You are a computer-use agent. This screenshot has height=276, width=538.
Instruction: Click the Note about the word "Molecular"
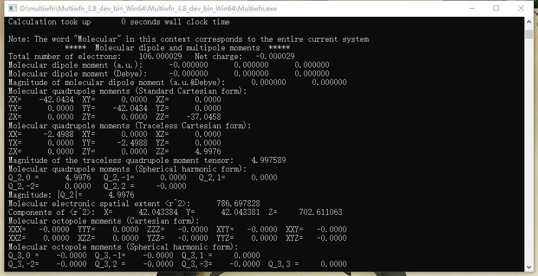pos(189,40)
